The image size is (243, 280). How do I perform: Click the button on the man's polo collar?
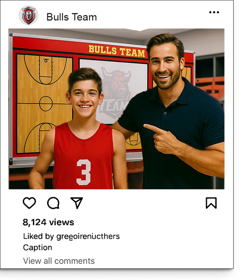click(x=165, y=113)
